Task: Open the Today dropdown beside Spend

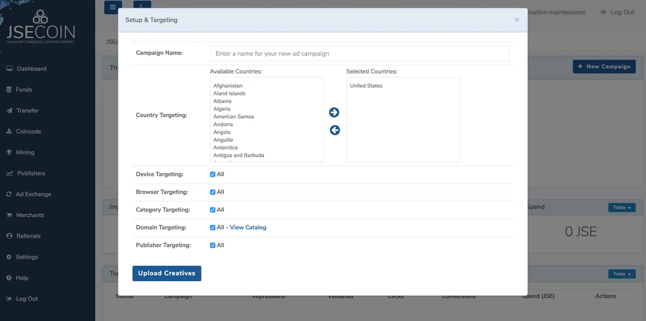Action: (622, 208)
